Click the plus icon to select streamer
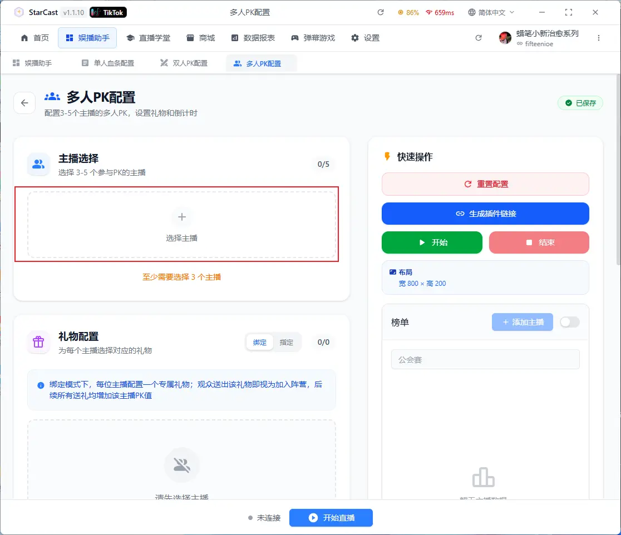This screenshot has width=621, height=535. point(182,217)
